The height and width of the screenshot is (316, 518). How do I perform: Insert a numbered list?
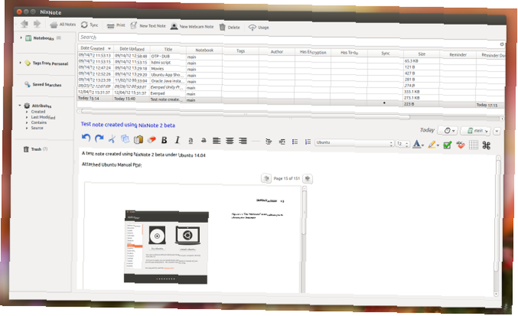coord(308,142)
